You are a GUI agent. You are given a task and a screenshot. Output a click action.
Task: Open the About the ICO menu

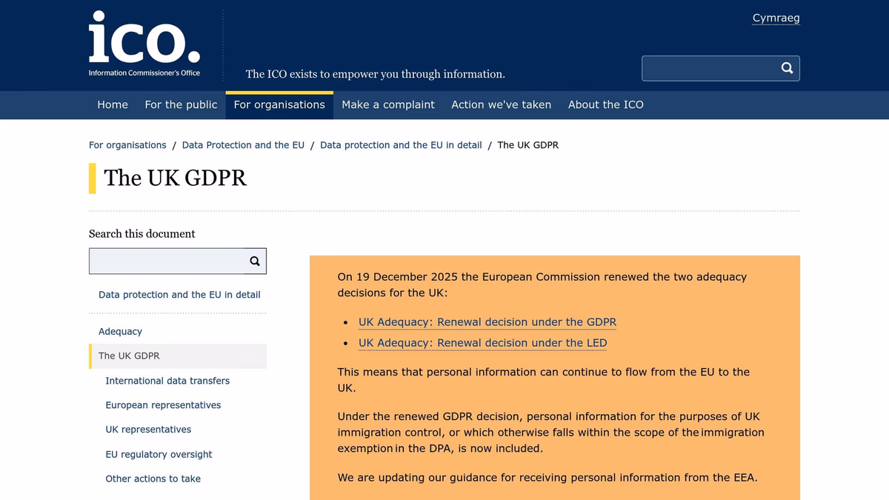606,104
